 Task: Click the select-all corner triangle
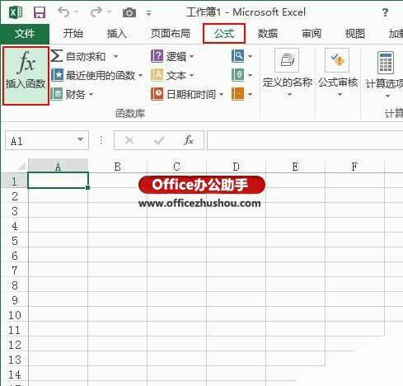21,166
